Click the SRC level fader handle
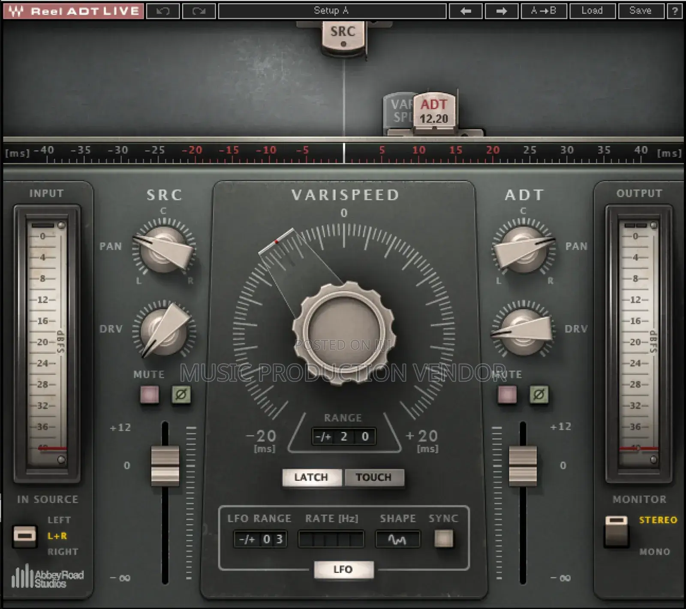 pyautogui.click(x=165, y=466)
